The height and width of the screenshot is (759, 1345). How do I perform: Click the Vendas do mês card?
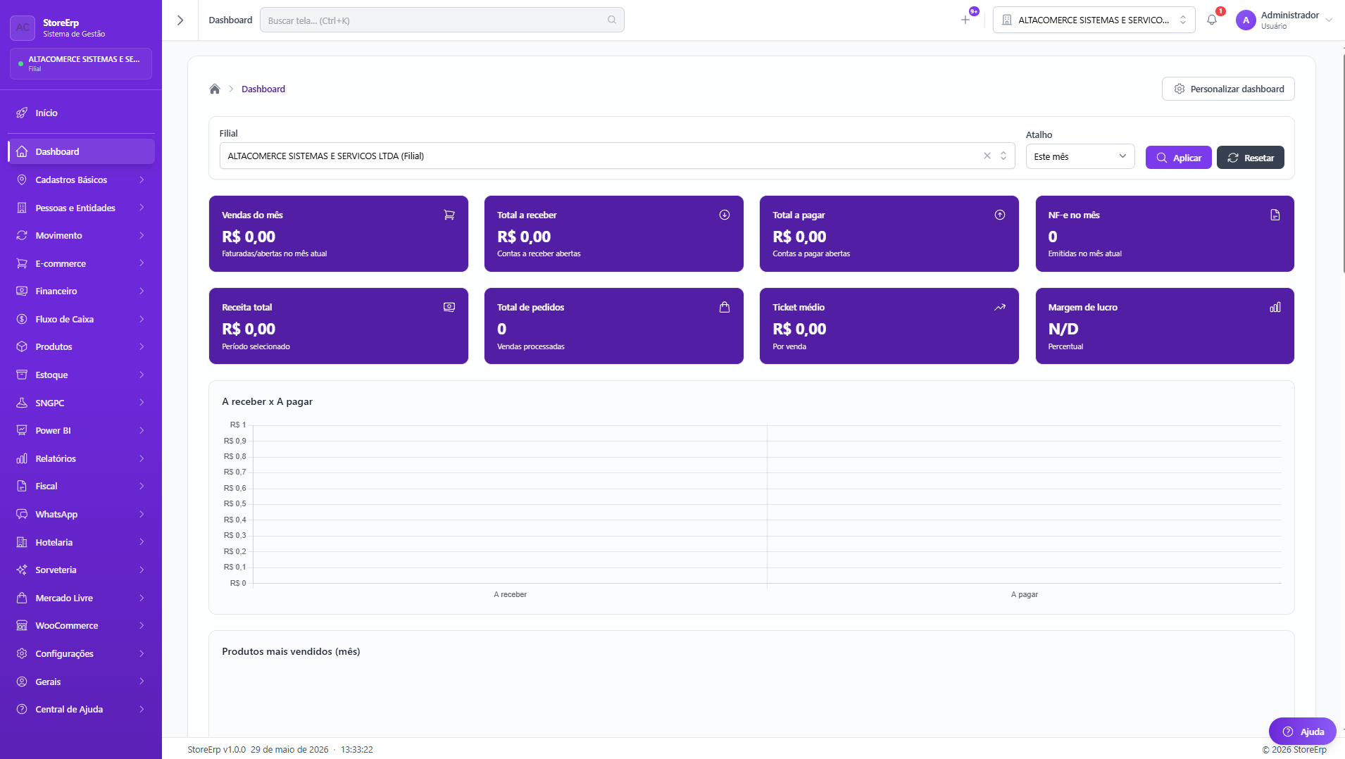pyautogui.click(x=339, y=234)
